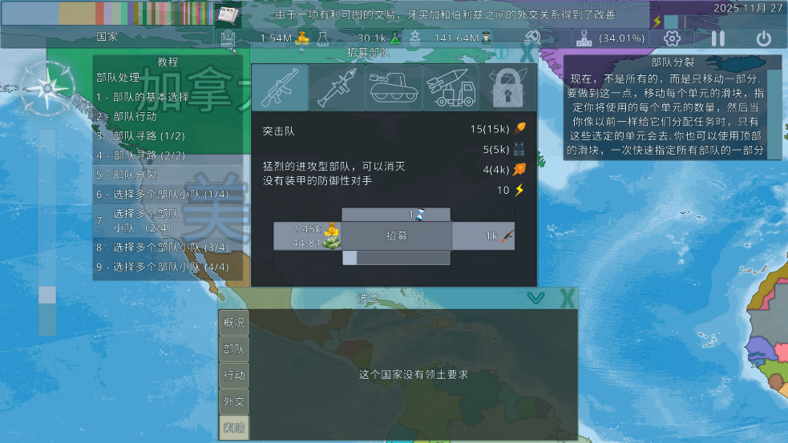Click the 15(15k) attack stat icon
Screen dimensions: 788x443
(519, 129)
